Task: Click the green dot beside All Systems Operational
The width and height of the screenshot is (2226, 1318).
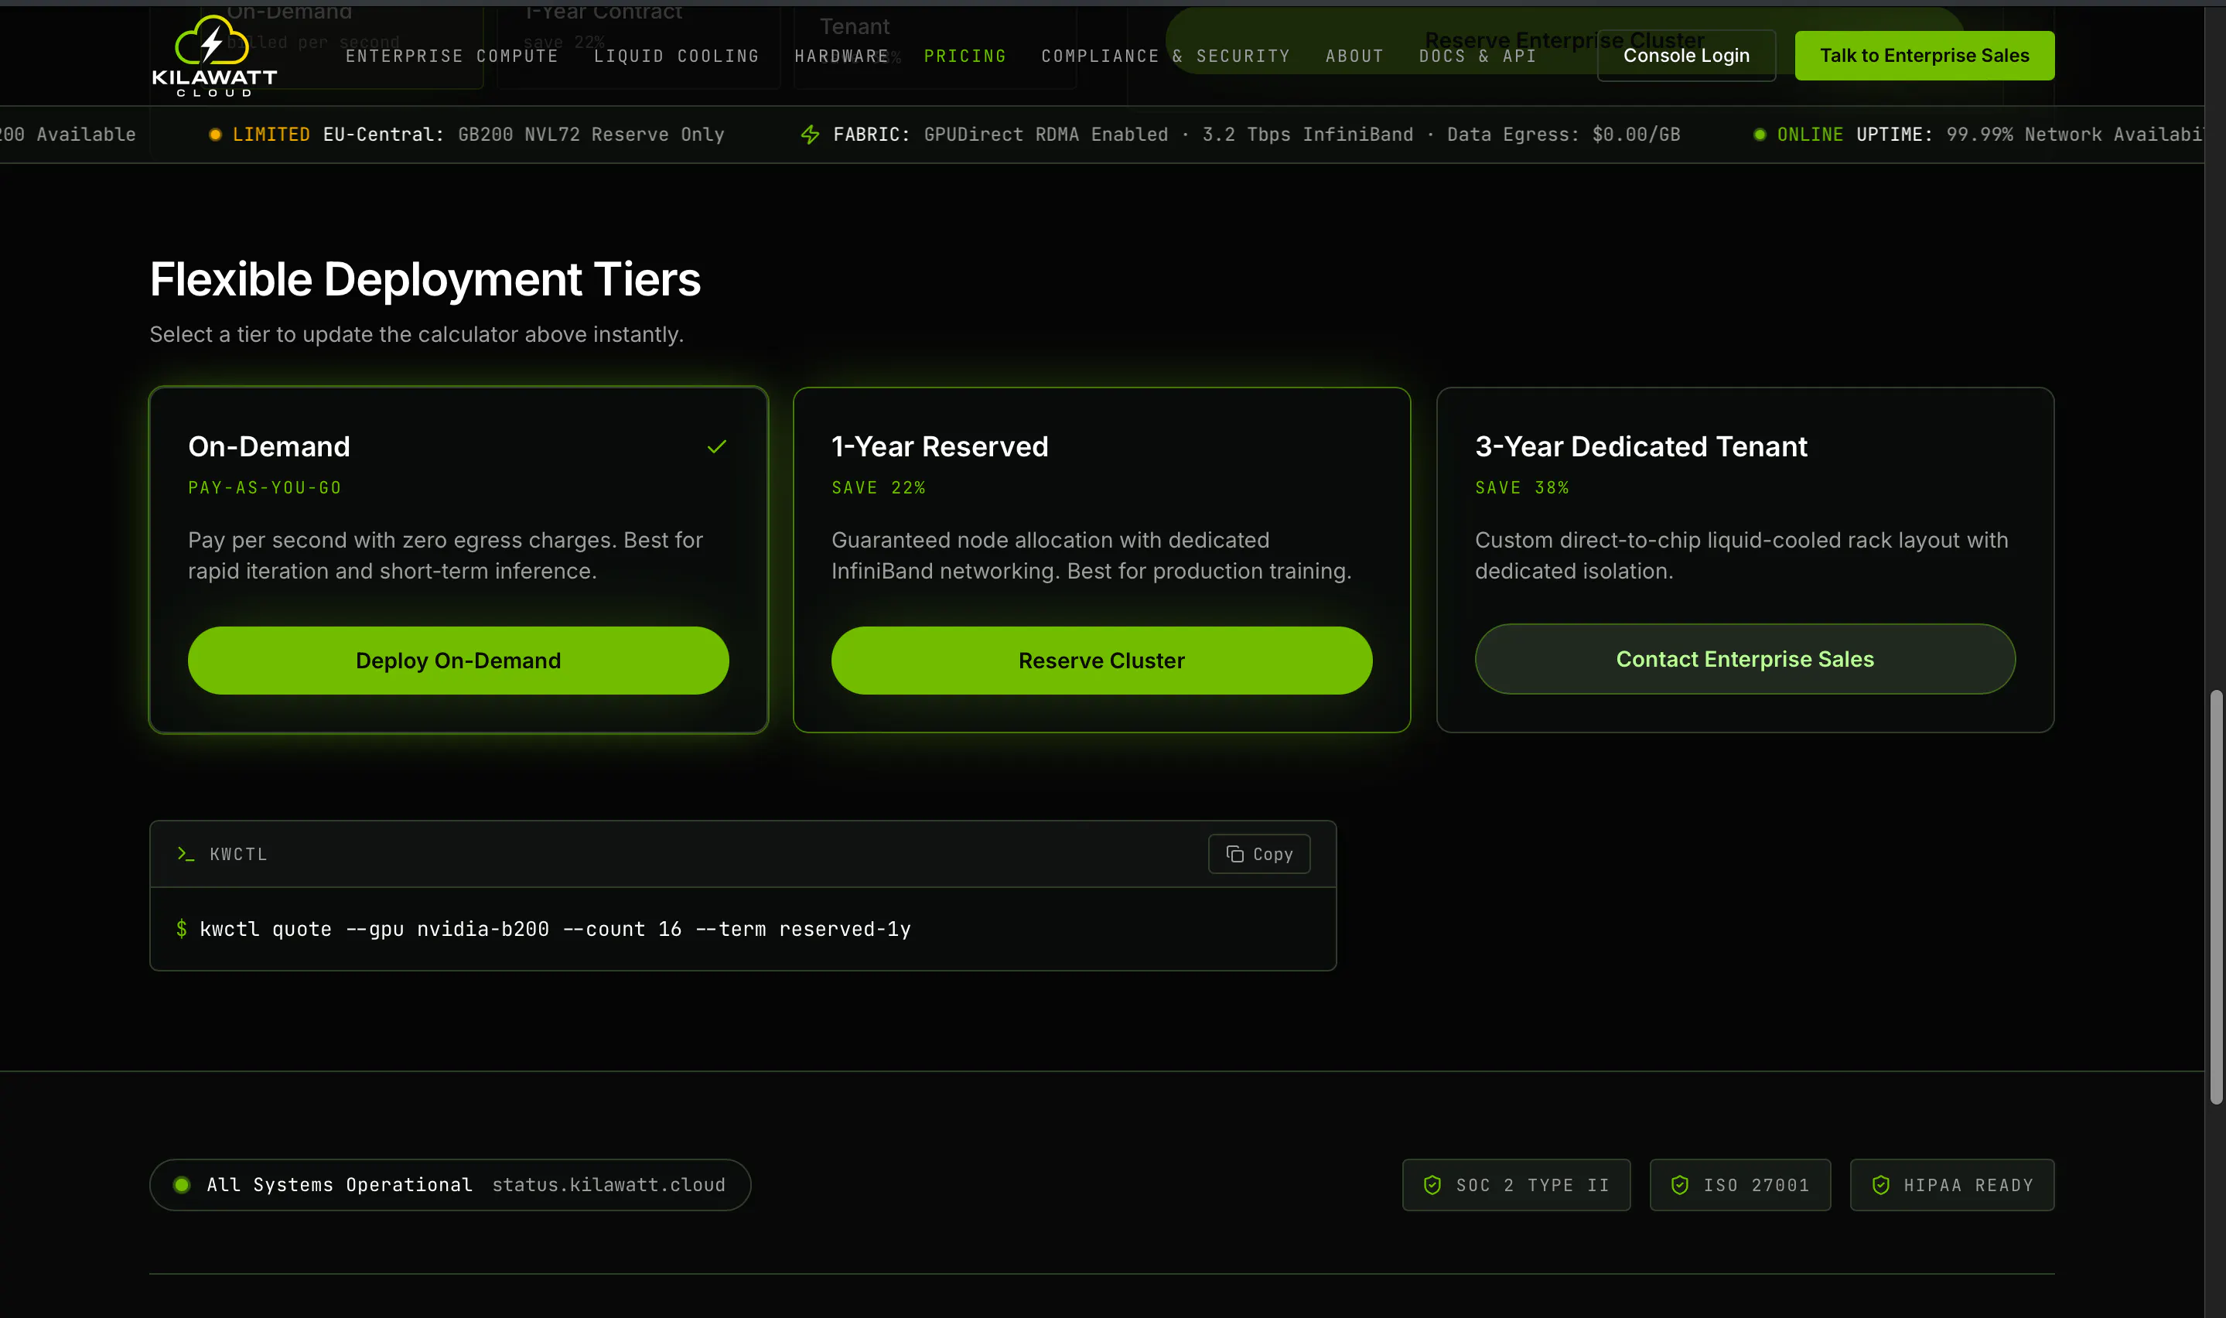Action: (182, 1185)
